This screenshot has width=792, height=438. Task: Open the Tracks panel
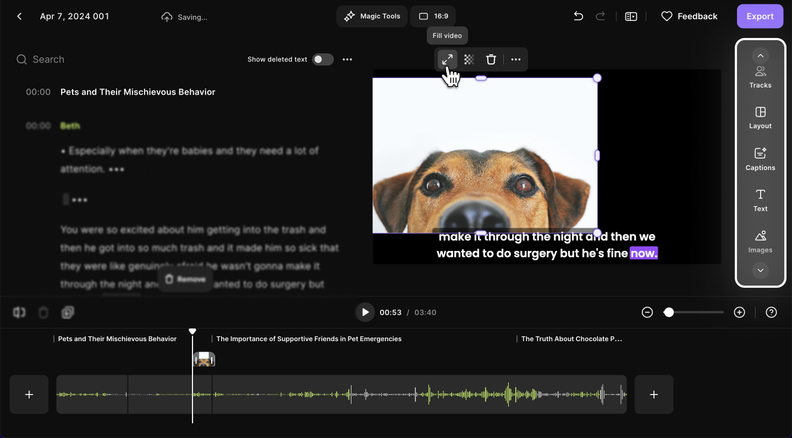(760, 77)
